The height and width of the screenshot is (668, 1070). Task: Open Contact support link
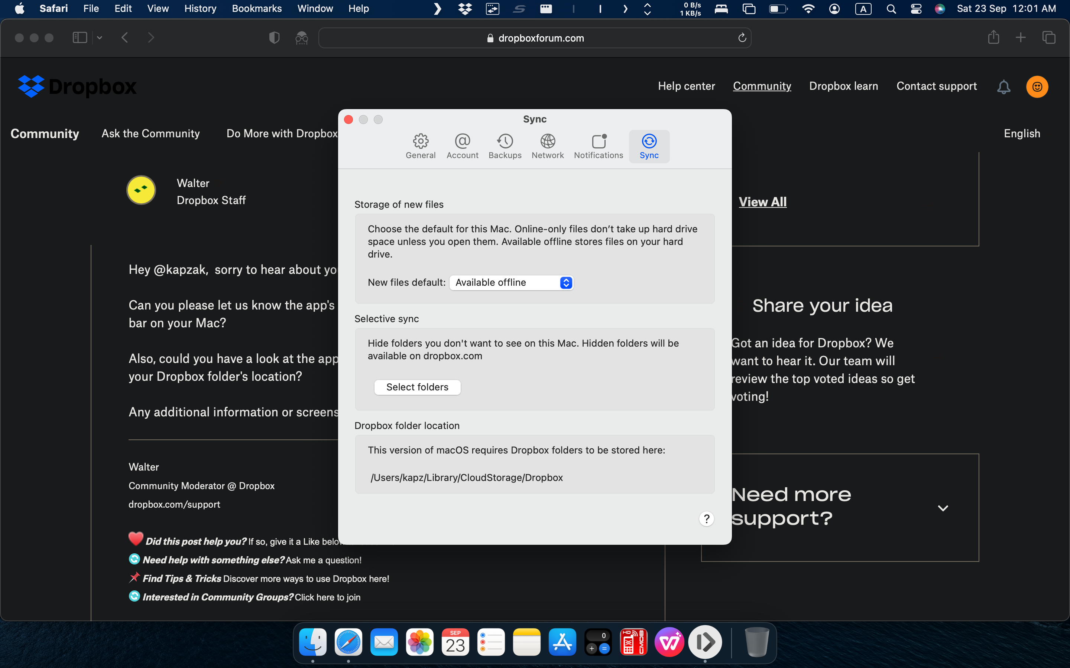pyautogui.click(x=937, y=86)
